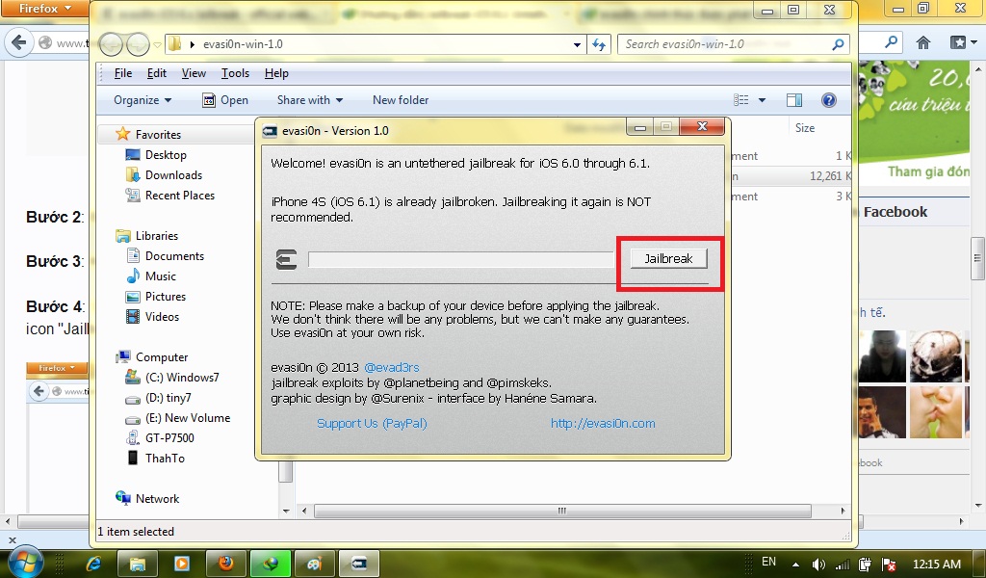Click the Firefox search magnifier icon
986x578 pixels.
891,42
